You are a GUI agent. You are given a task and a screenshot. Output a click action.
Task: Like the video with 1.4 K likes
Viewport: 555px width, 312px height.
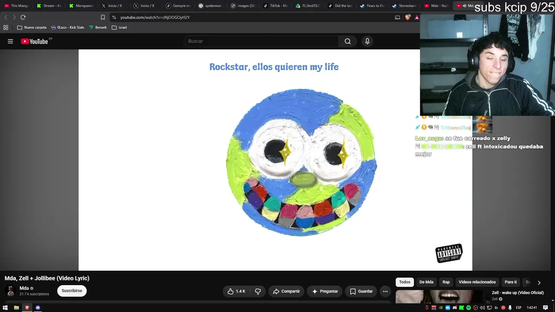pyautogui.click(x=237, y=291)
